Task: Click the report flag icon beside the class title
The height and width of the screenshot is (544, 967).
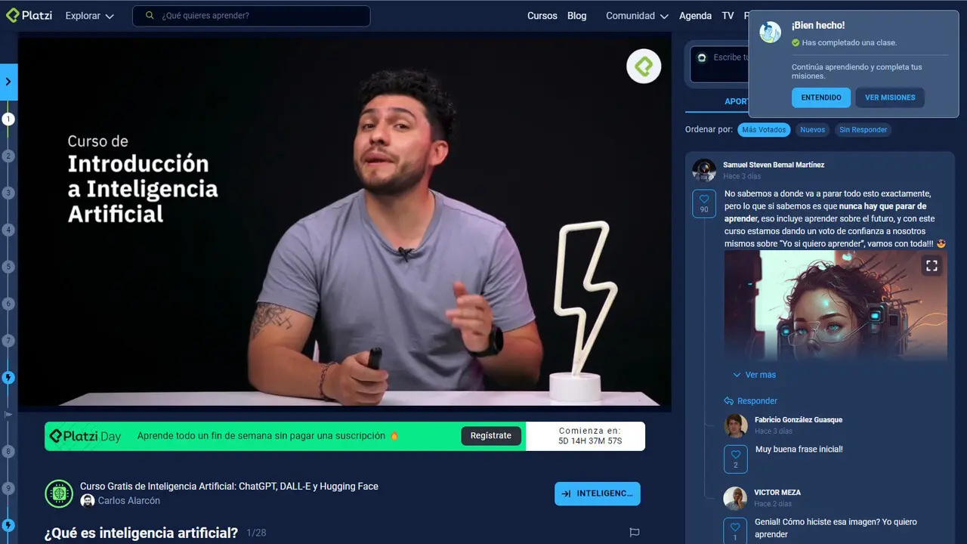Action: point(635,533)
